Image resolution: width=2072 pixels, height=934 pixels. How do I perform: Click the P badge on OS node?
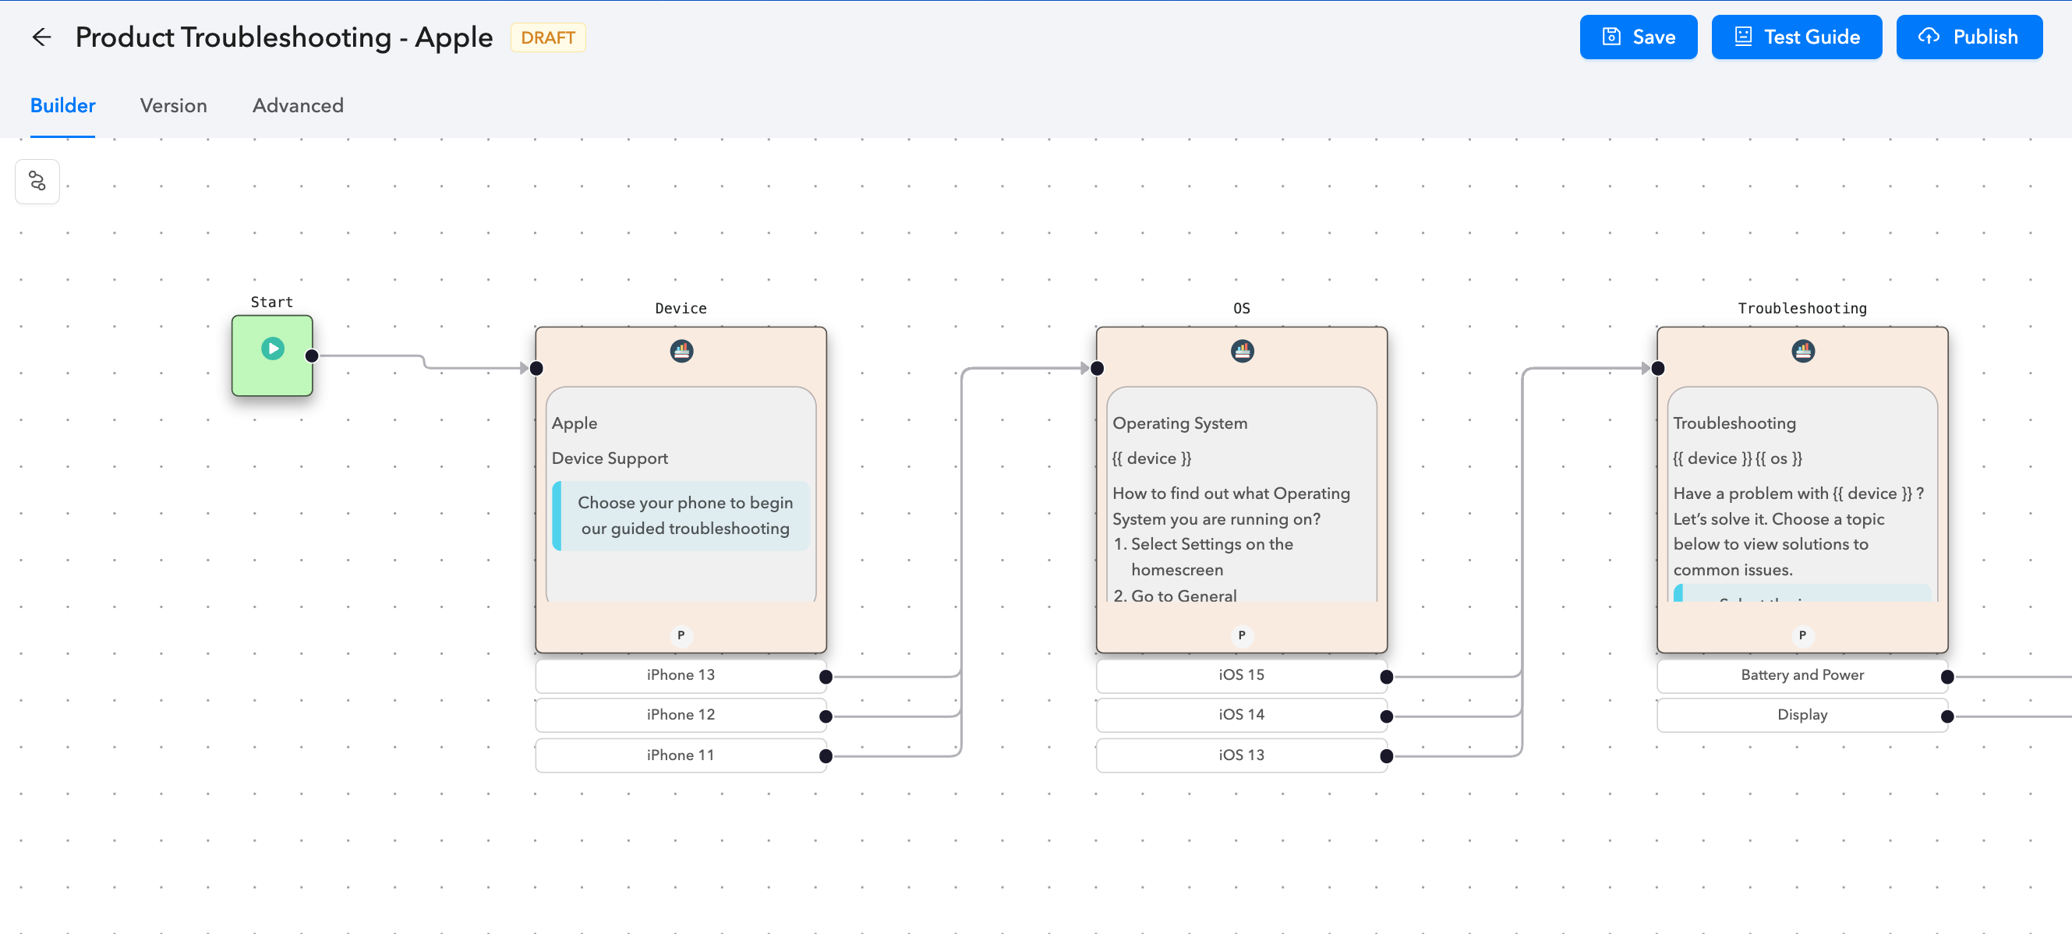pos(1241,635)
